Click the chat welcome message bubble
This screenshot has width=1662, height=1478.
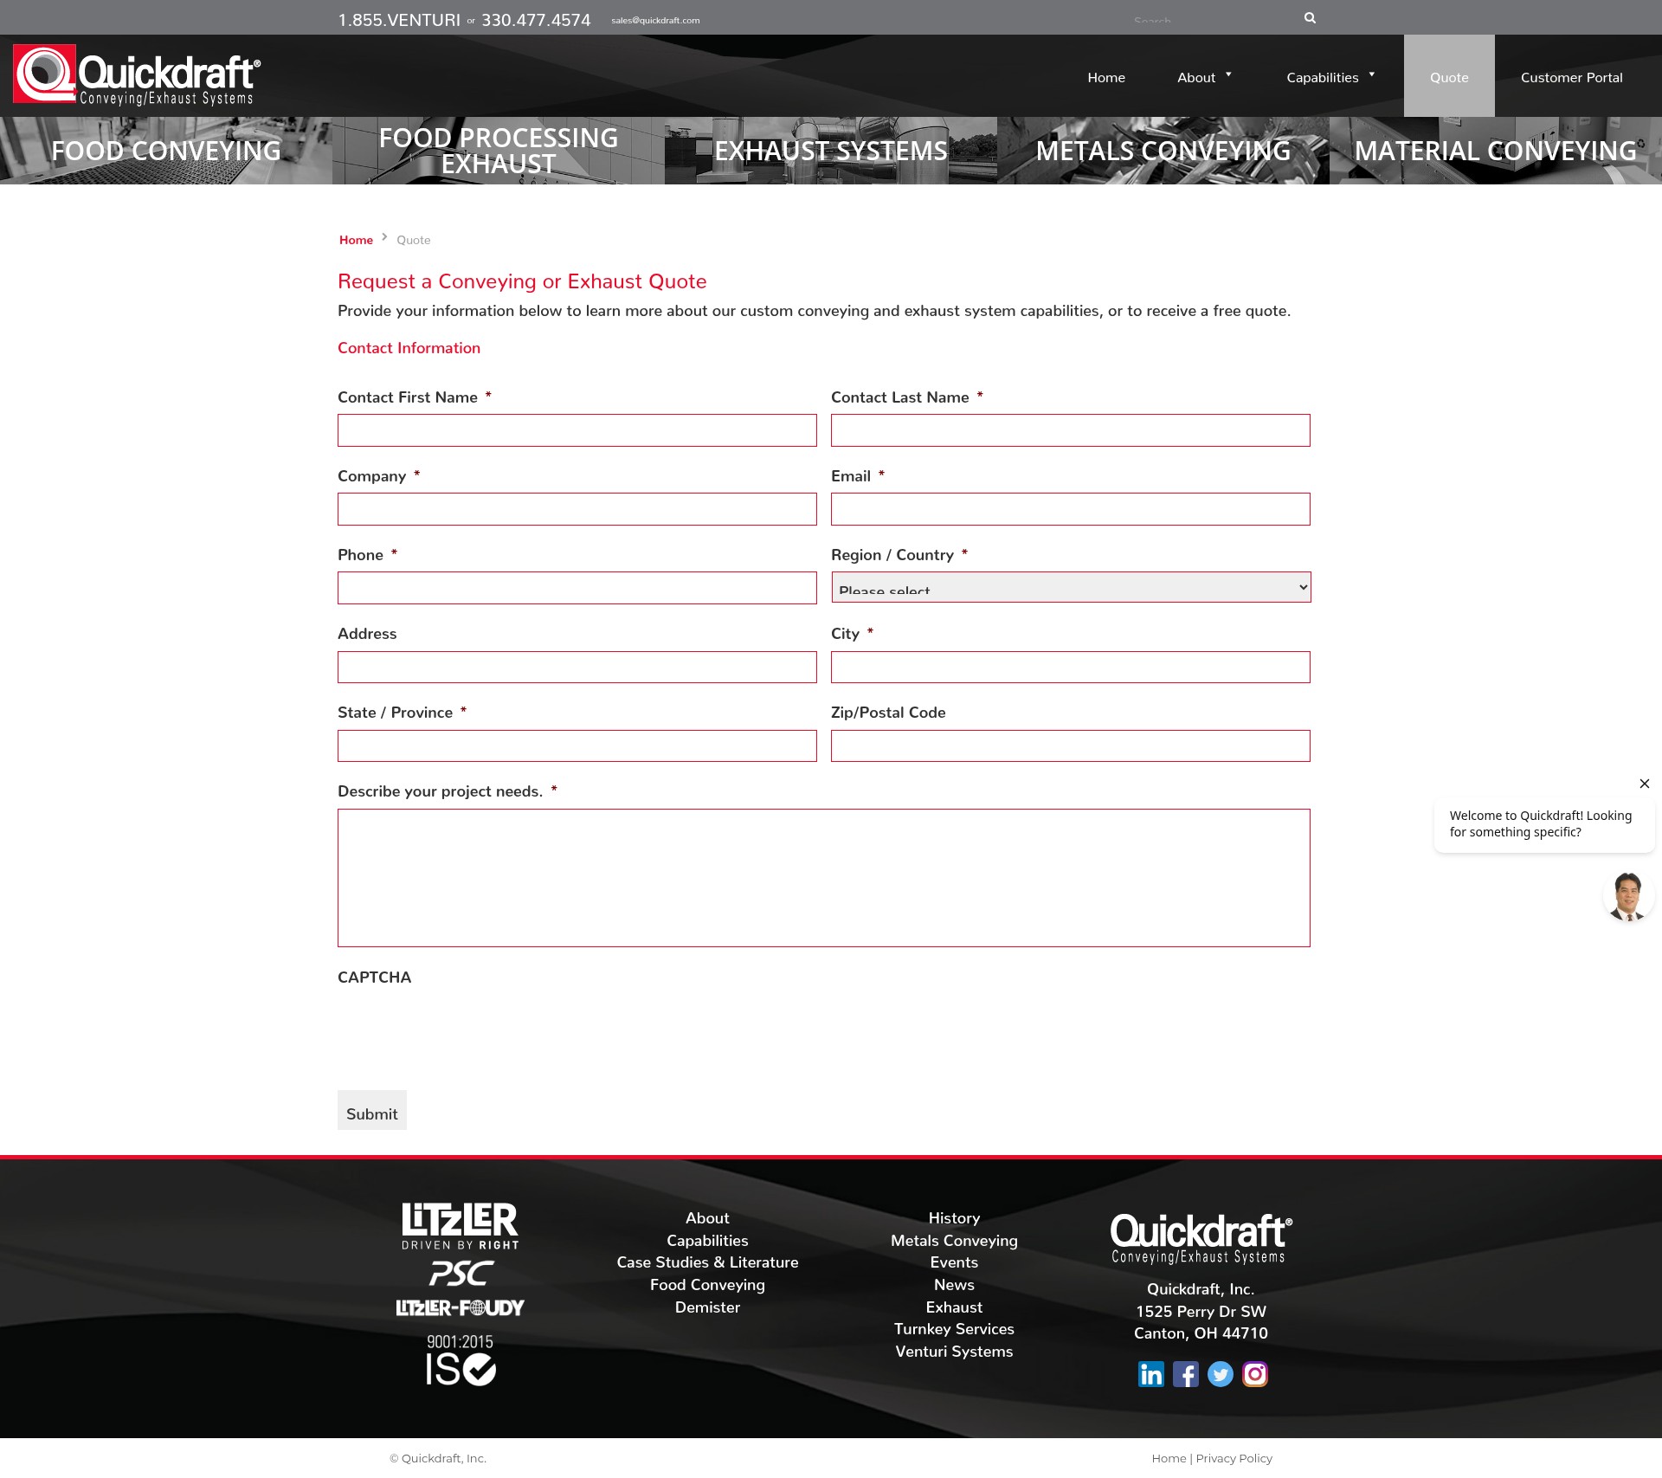1544,824
